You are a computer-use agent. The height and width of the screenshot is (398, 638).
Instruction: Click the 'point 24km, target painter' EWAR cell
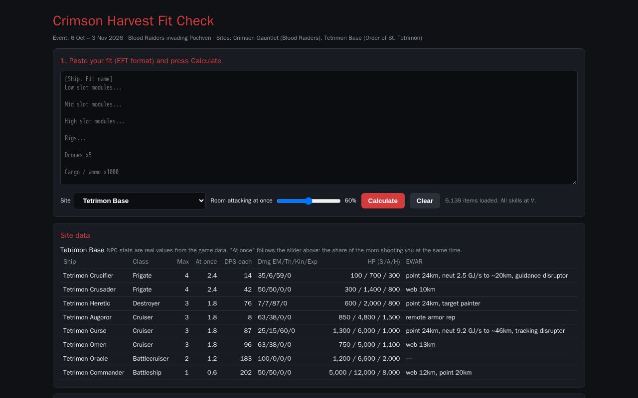point(443,303)
